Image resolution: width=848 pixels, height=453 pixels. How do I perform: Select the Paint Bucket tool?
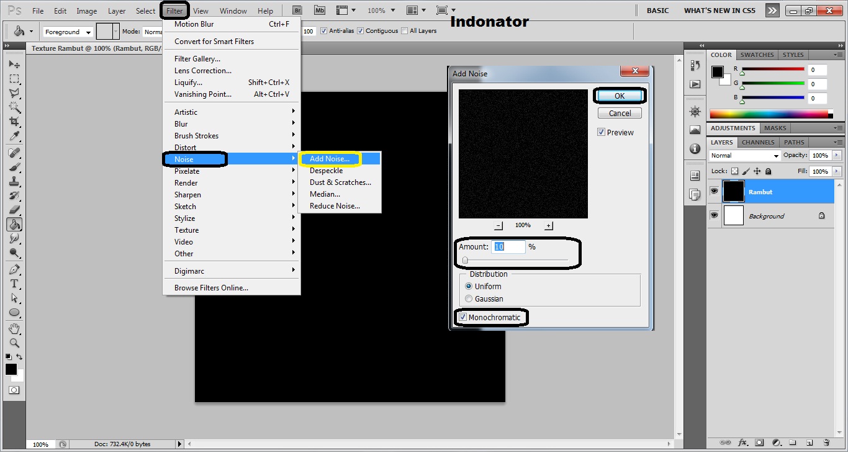(14, 224)
